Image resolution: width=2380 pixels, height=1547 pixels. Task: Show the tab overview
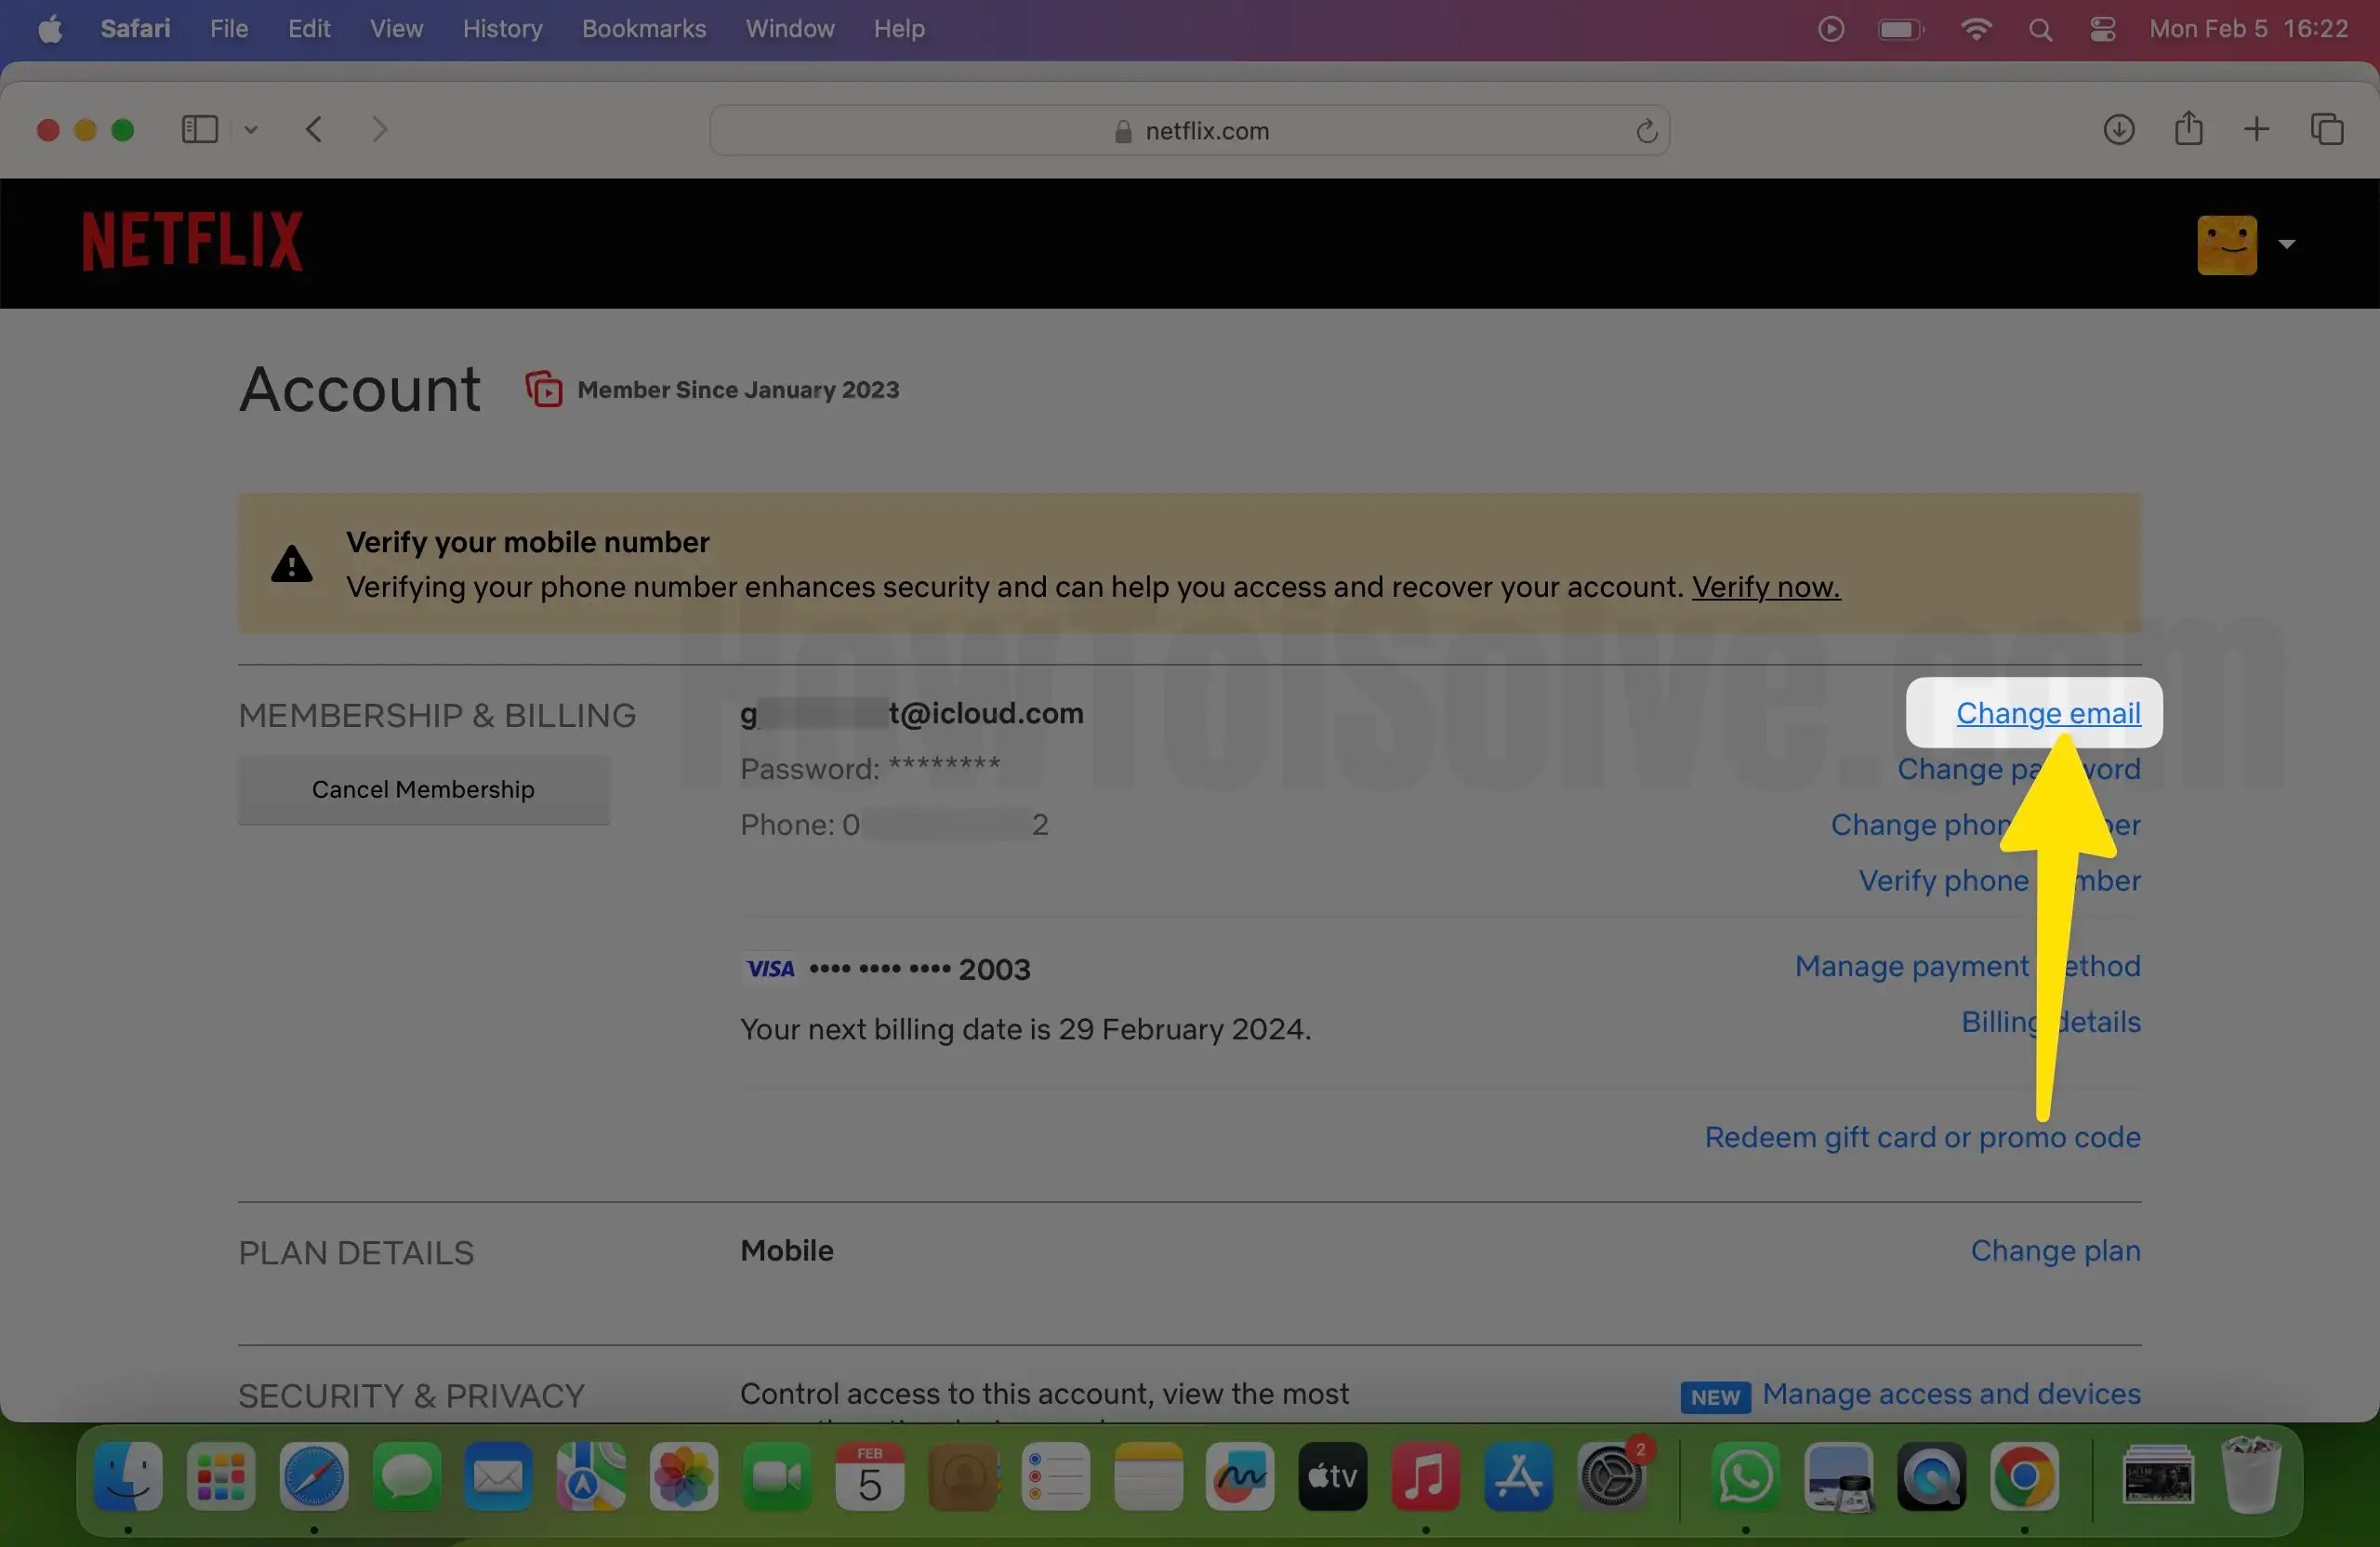click(x=2327, y=129)
